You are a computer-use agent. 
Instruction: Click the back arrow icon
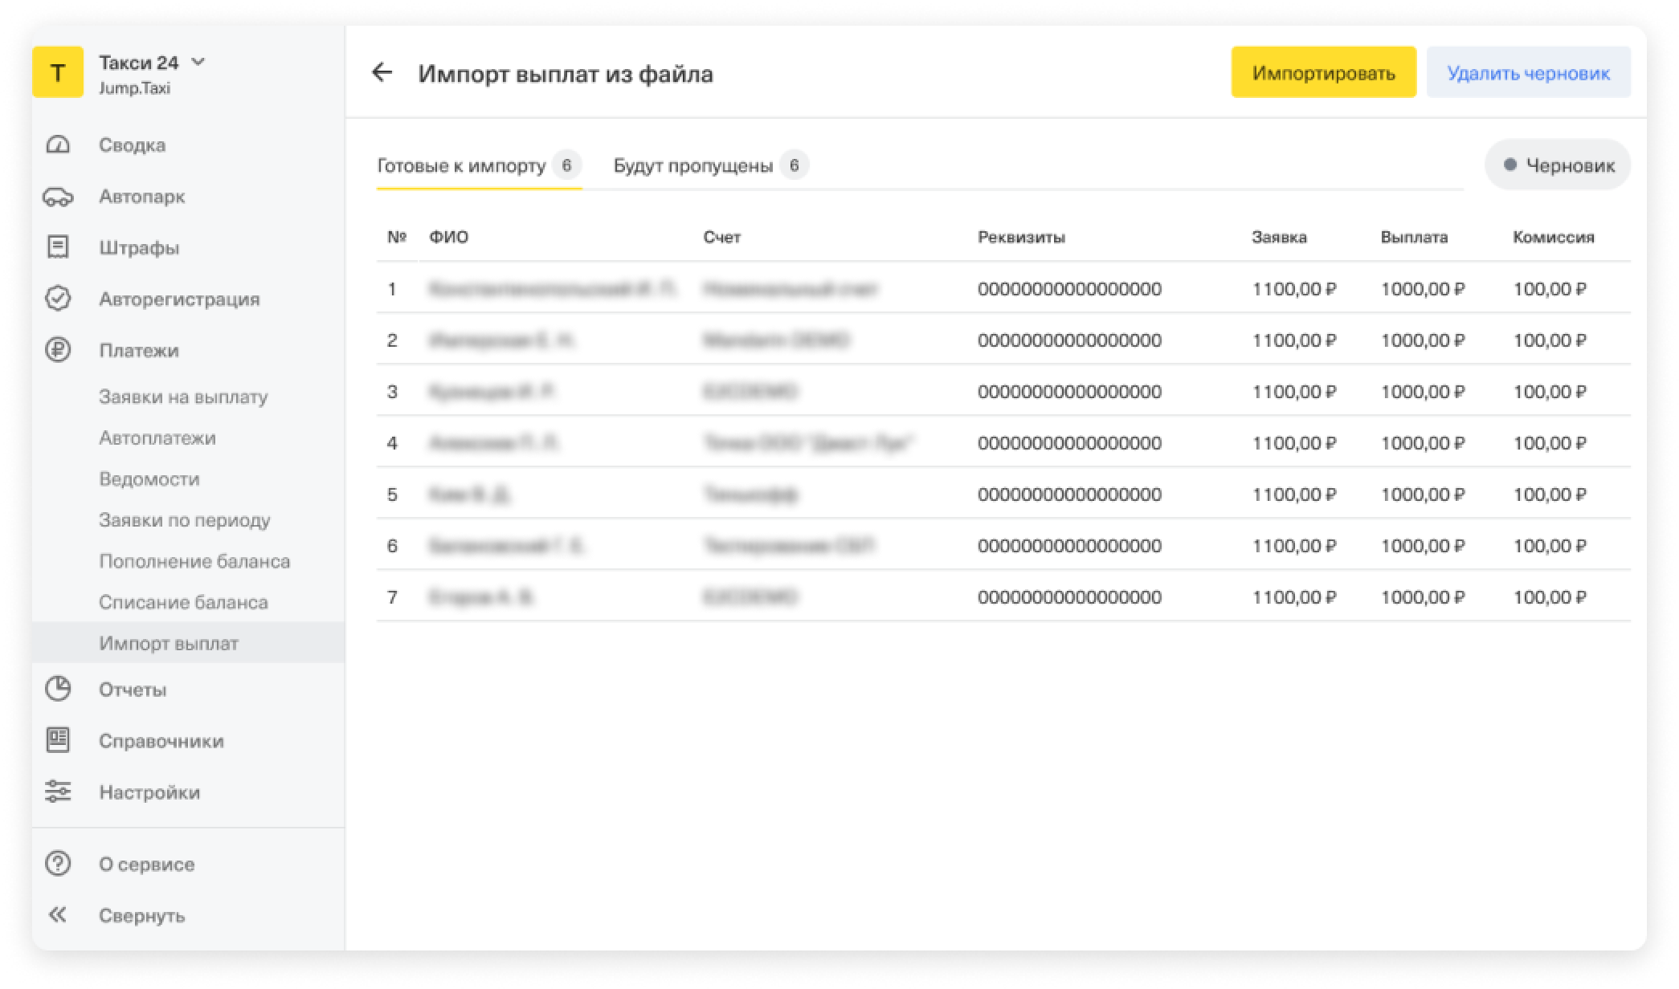pyautogui.click(x=382, y=73)
